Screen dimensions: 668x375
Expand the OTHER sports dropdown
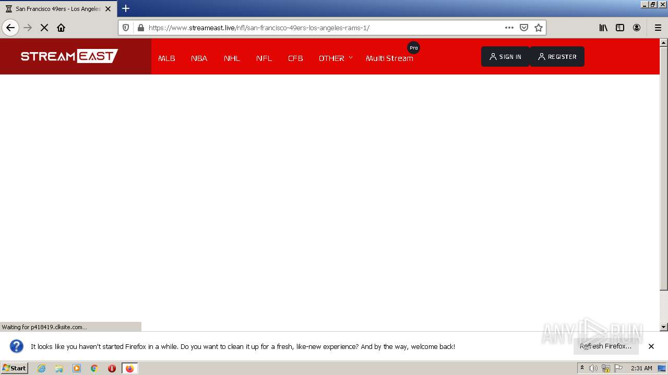tap(336, 58)
